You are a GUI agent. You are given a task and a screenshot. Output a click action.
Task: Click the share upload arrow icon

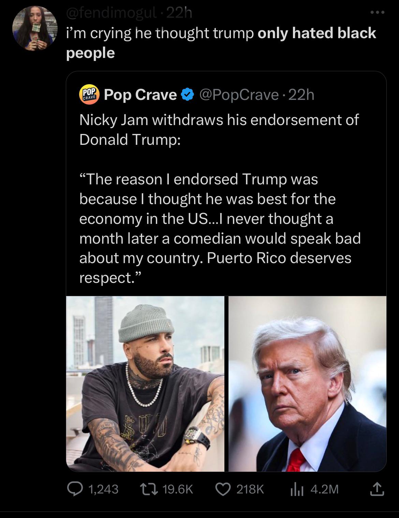pos(378,489)
